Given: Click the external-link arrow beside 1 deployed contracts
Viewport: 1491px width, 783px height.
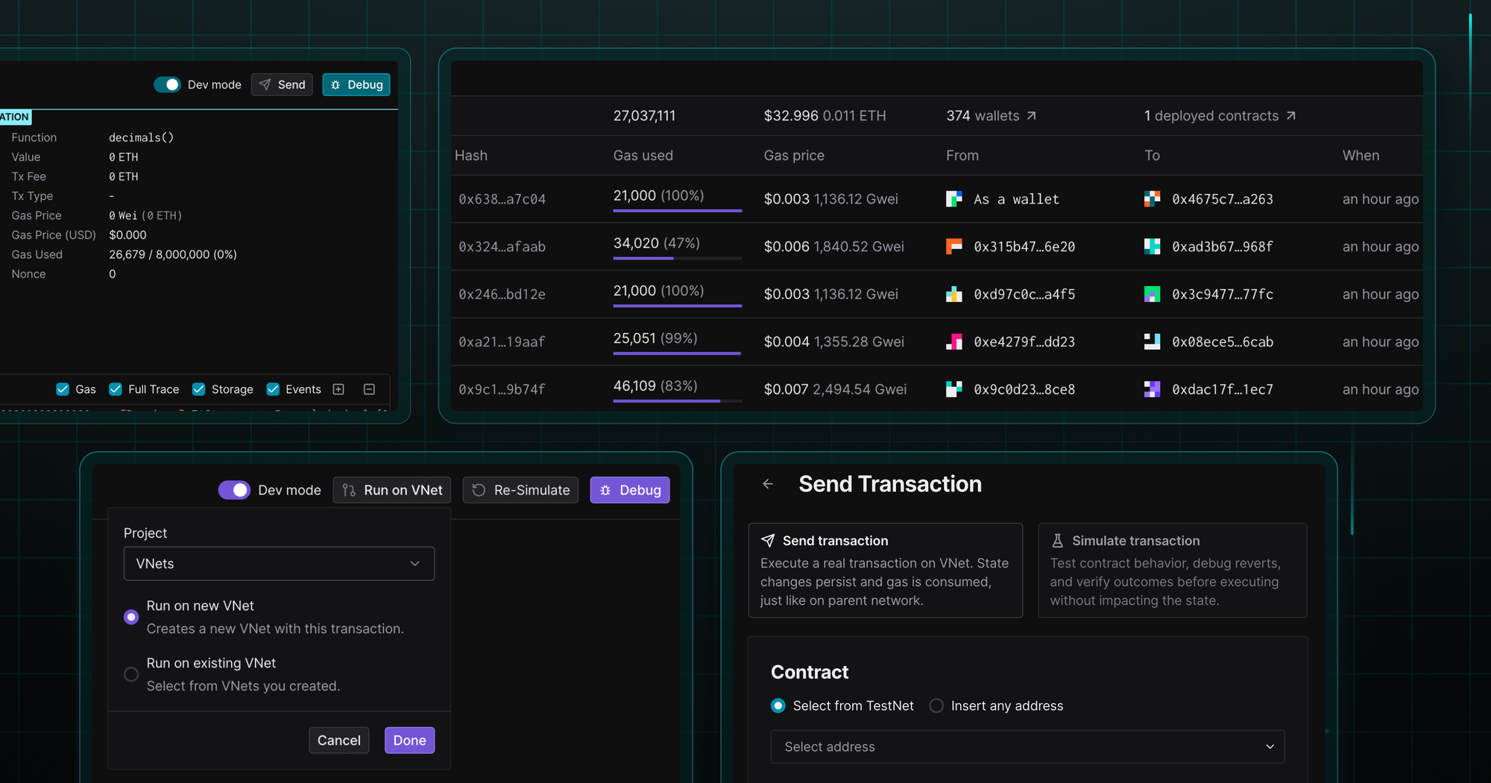Looking at the screenshot, I should click(1290, 116).
